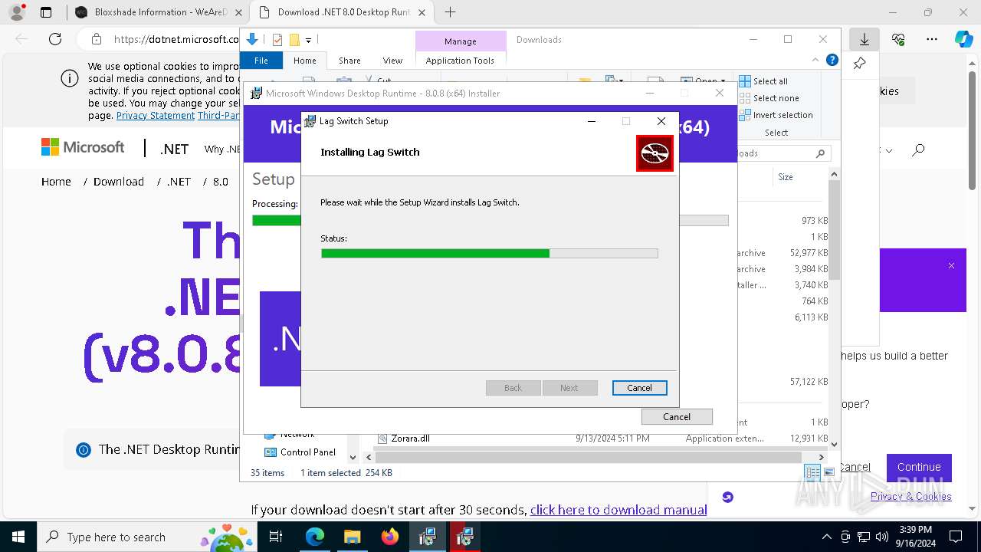The height and width of the screenshot is (552, 981).
Task: Open the Share ribbon tab
Action: (349, 61)
